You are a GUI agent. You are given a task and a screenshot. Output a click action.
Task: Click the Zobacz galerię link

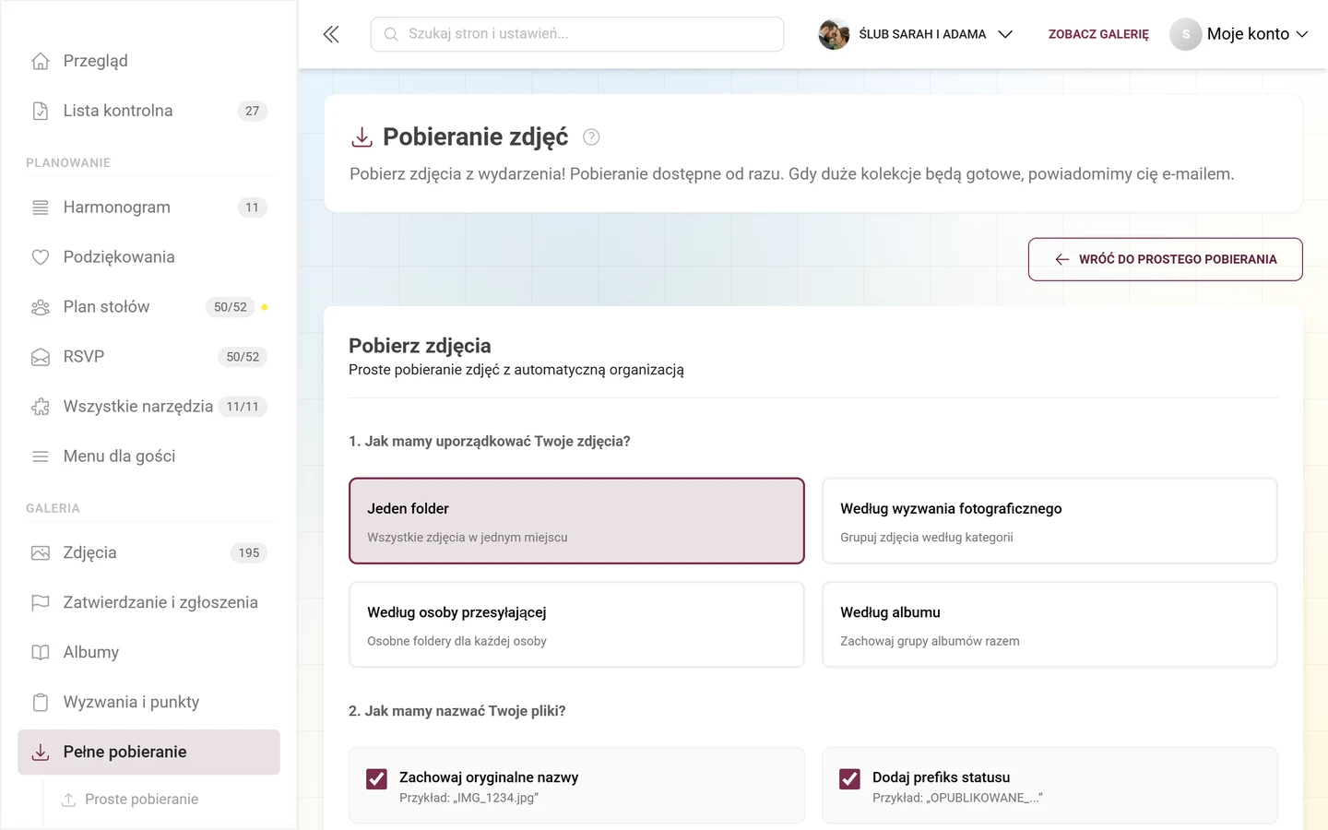click(1098, 34)
